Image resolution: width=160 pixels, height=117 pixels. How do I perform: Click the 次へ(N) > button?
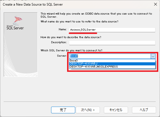point(88,110)
